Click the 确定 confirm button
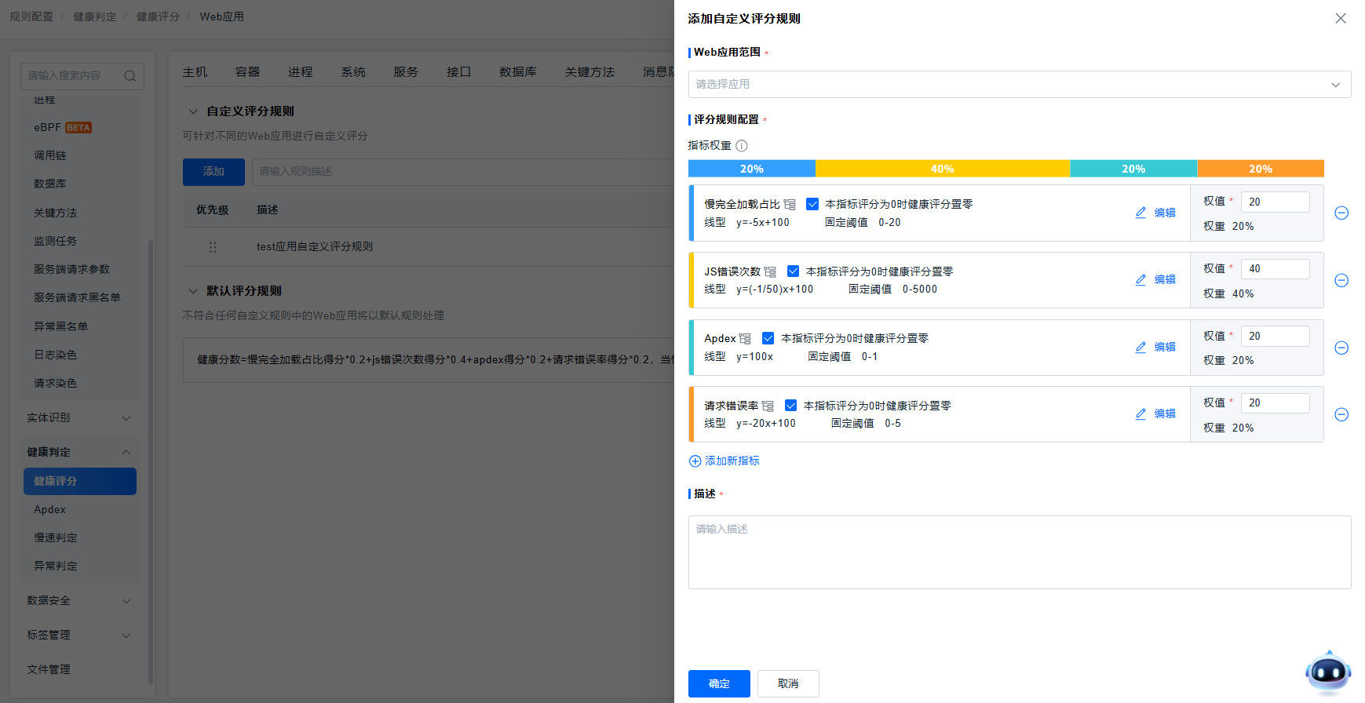 (718, 683)
